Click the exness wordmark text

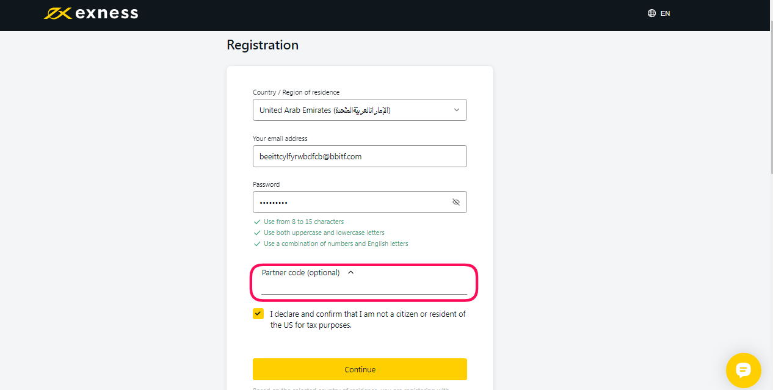107,13
